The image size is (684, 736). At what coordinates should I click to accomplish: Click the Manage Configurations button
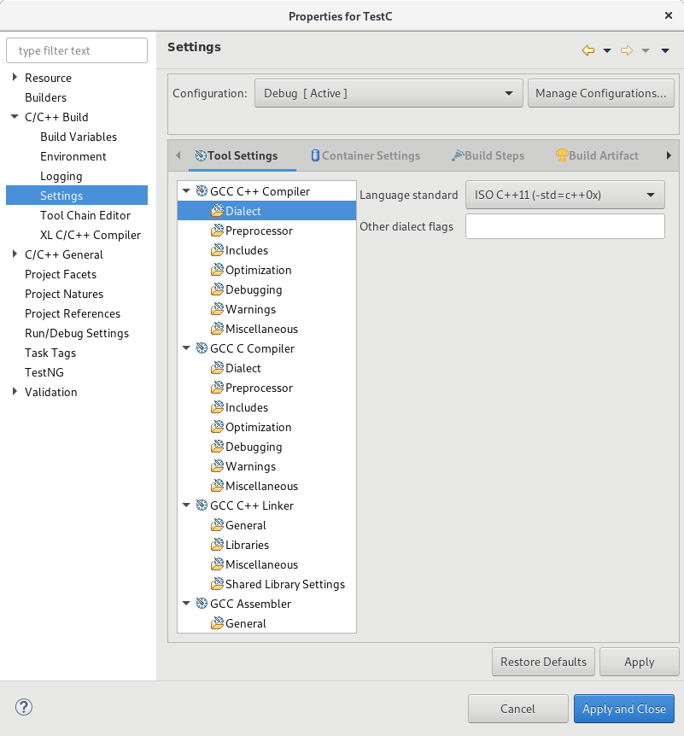coord(600,93)
